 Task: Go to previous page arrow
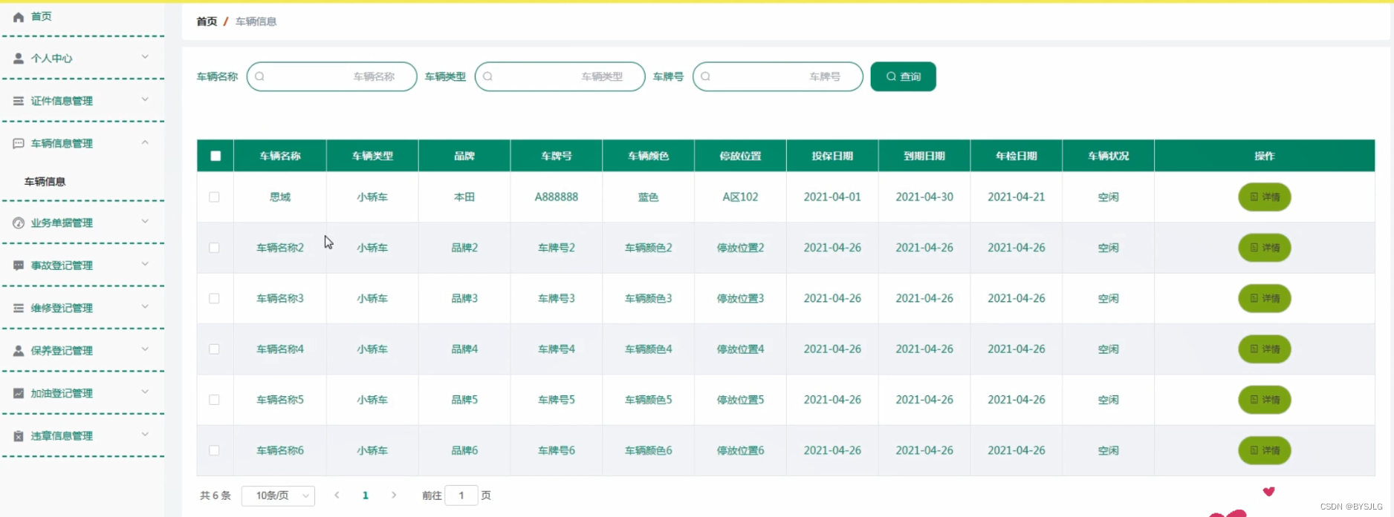[x=337, y=495]
